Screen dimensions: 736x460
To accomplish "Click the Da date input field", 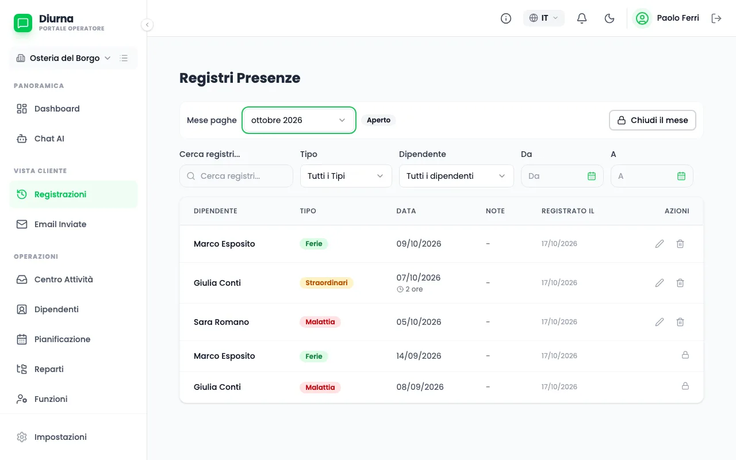I will pyautogui.click(x=562, y=176).
